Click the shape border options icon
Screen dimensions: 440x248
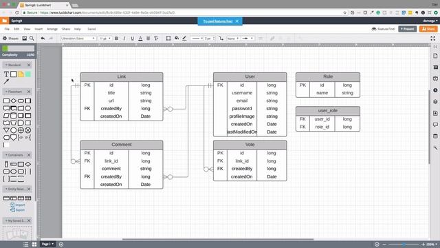click(x=168, y=39)
